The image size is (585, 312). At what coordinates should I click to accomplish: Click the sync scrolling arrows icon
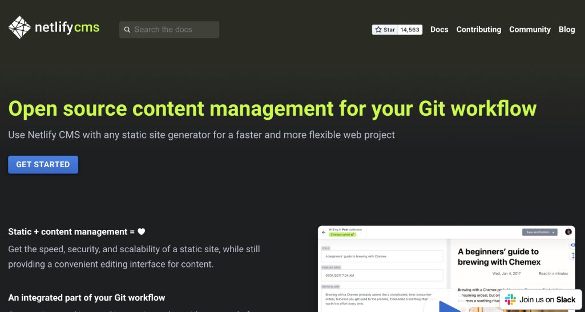pyautogui.click(x=573, y=256)
